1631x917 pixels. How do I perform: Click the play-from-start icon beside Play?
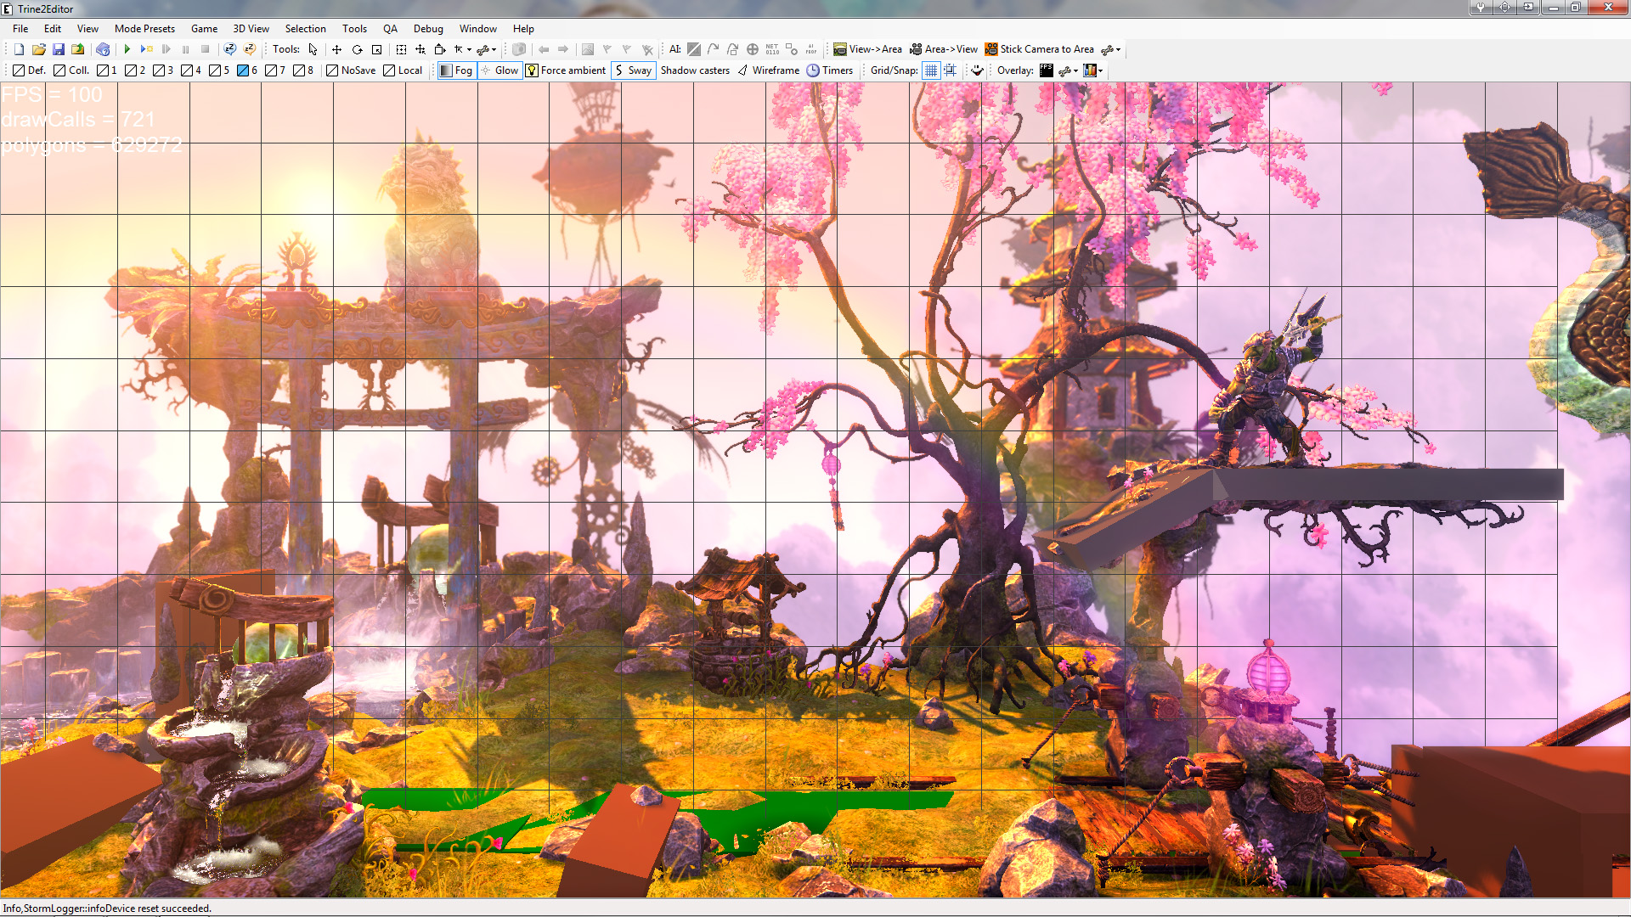(x=146, y=49)
